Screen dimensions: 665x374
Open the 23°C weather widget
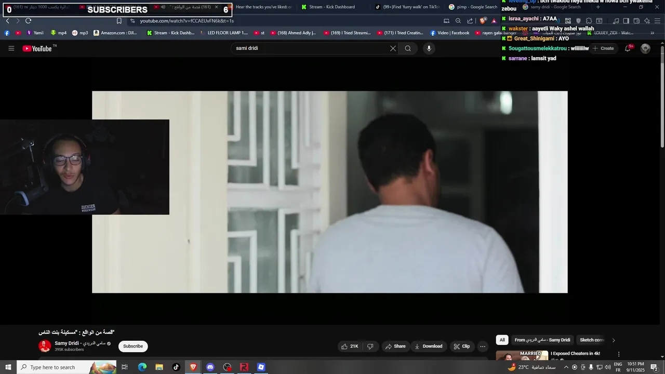tap(531, 367)
